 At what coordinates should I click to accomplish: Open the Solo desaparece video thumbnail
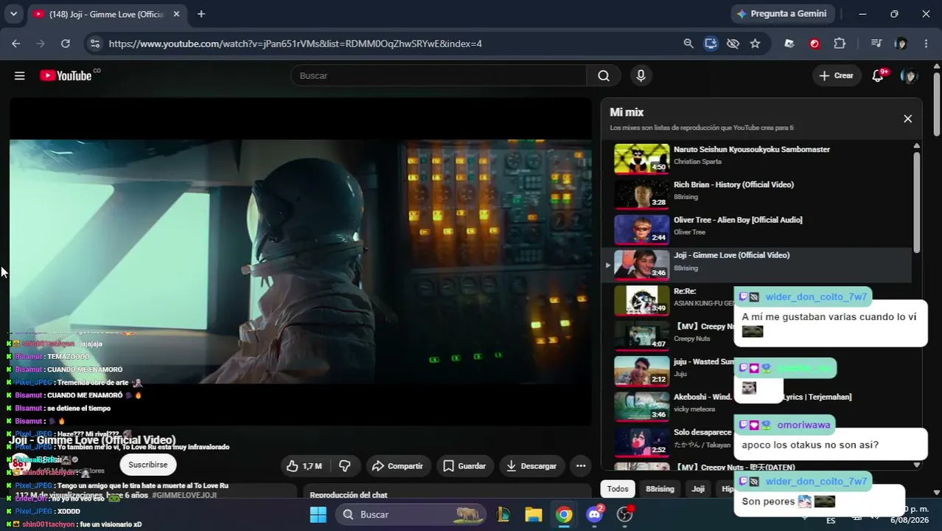click(x=641, y=441)
